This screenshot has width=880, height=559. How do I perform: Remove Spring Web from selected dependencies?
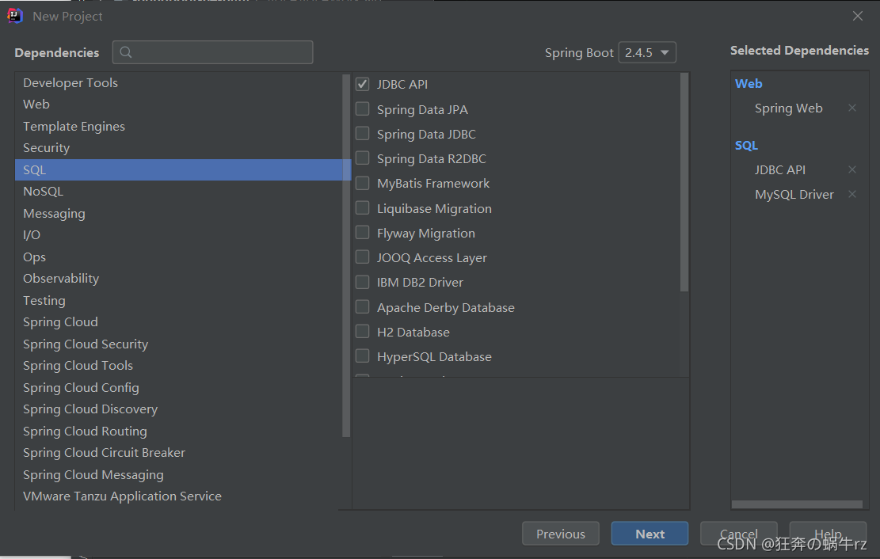(852, 108)
